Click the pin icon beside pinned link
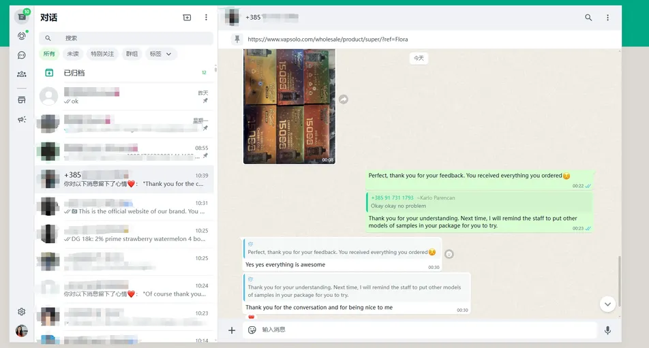Viewport: 649px width, 348px height. coord(237,39)
